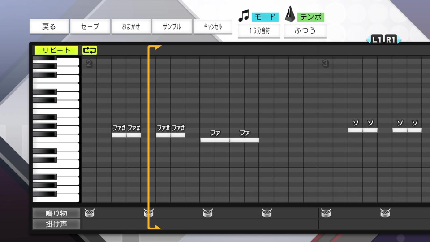Viewport: 430px width, 242px height.
Task: Click the キャンセル cancel button
Action: [x=213, y=26]
